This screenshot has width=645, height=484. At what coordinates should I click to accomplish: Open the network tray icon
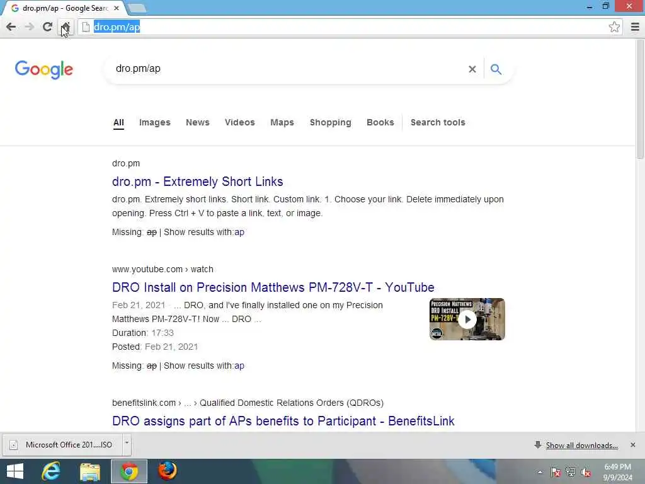pos(571,472)
